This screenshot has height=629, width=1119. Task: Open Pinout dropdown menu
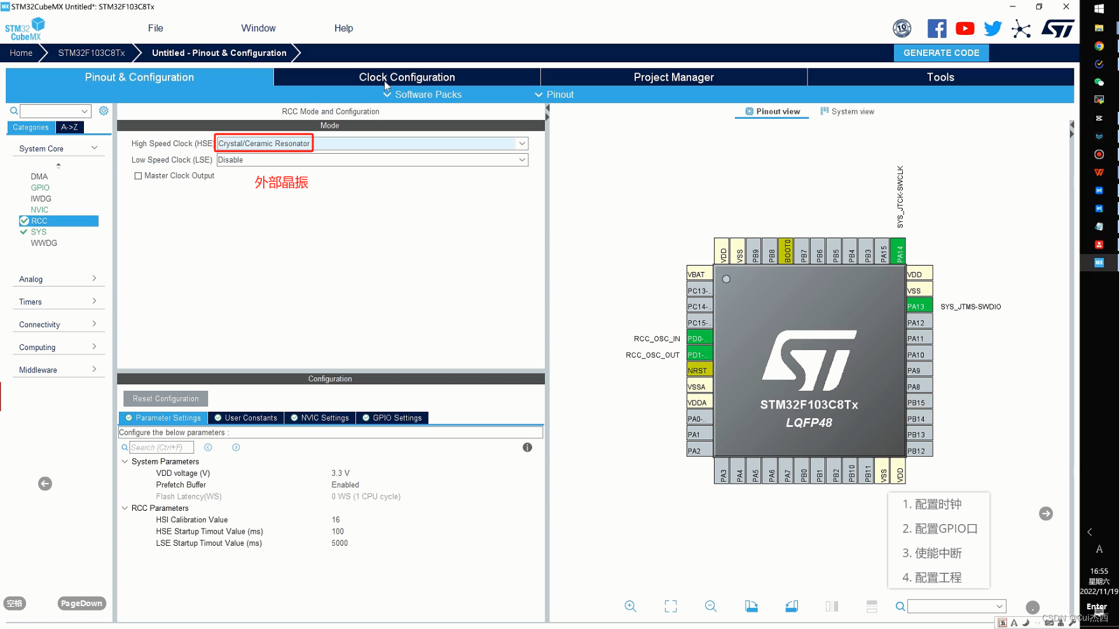point(554,94)
